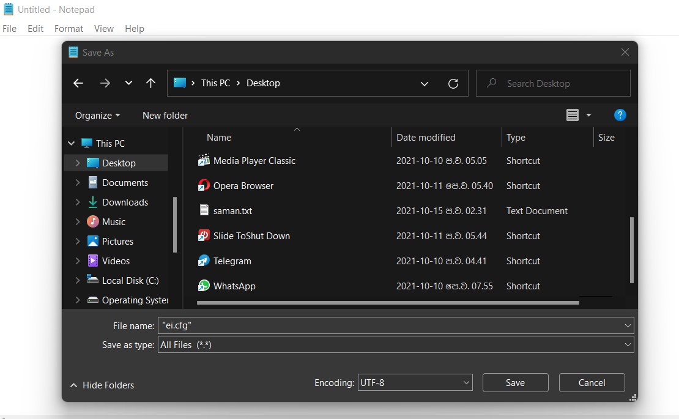The image size is (679, 419).
Task: Sort by Date modified column header
Action: pyautogui.click(x=426, y=138)
